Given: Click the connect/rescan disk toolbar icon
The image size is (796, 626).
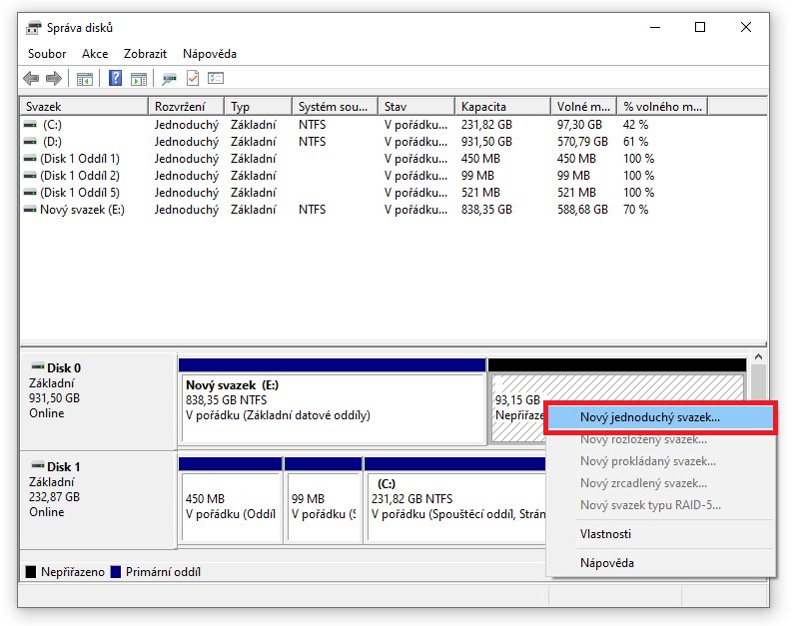Looking at the screenshot, I should pos(169,79).
